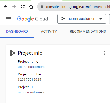Switch to the Dashboard tab
The width and height of the screenshot is (110, 103).
tap(17, 31)
